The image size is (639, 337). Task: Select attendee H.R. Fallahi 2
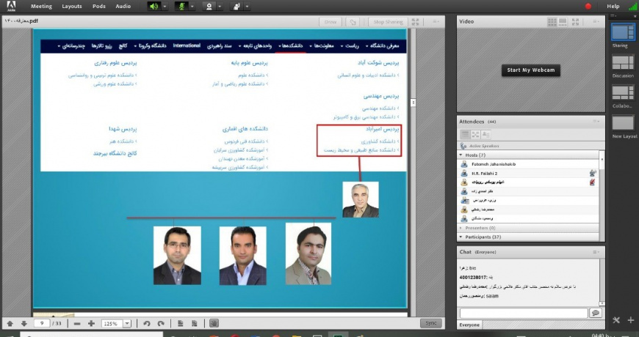[x=528, y=173]
